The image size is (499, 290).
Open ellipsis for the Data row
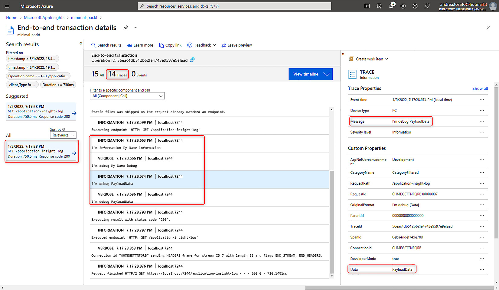click(x=482, y=269)
